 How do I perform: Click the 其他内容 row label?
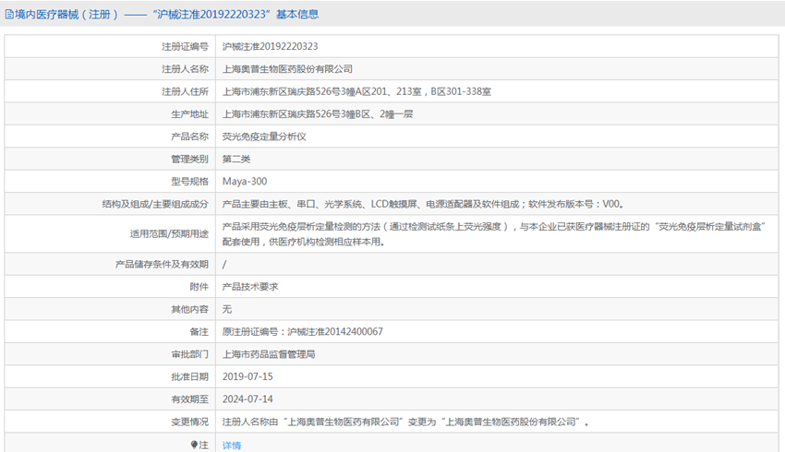coord(189,309)
